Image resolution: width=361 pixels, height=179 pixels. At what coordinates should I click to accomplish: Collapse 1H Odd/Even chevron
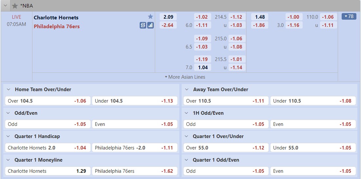click(x=187, y=113)
